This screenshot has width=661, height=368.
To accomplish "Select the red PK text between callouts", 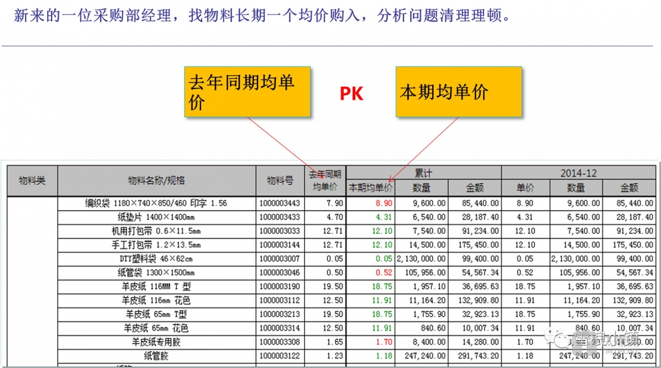I will [351, 94].
